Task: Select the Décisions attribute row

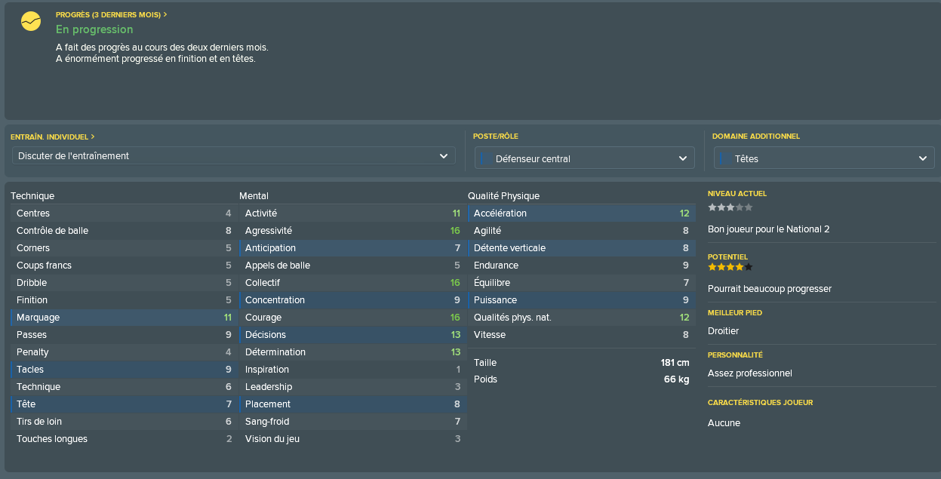Action: (x=352, y=335)
